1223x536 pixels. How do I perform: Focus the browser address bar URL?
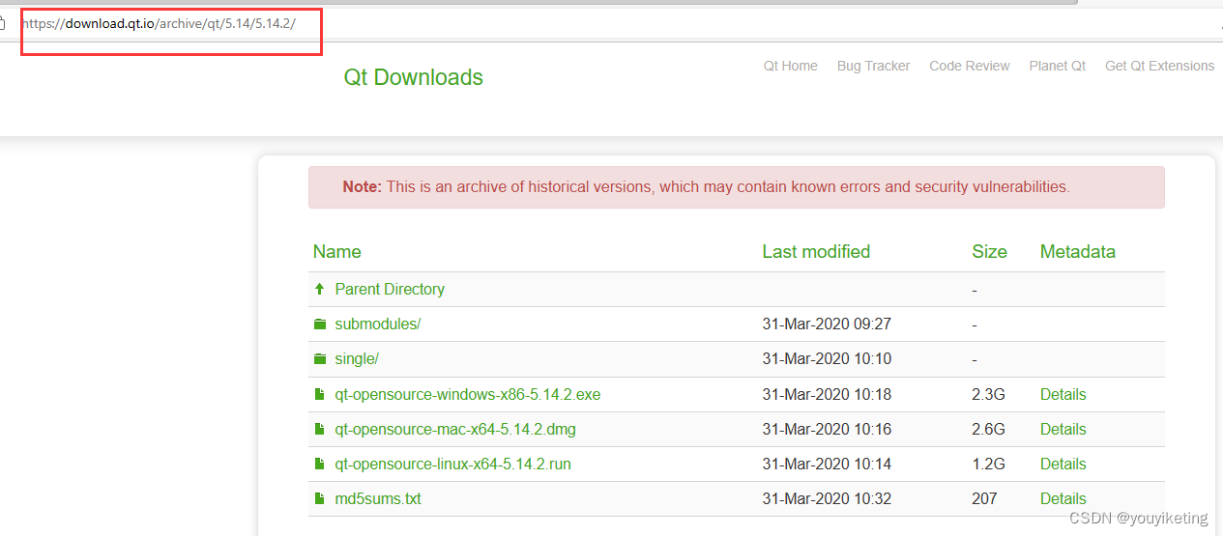point(160,23)
